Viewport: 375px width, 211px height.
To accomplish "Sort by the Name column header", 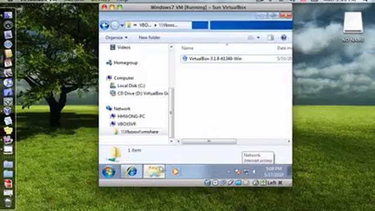I will point(187,48).
